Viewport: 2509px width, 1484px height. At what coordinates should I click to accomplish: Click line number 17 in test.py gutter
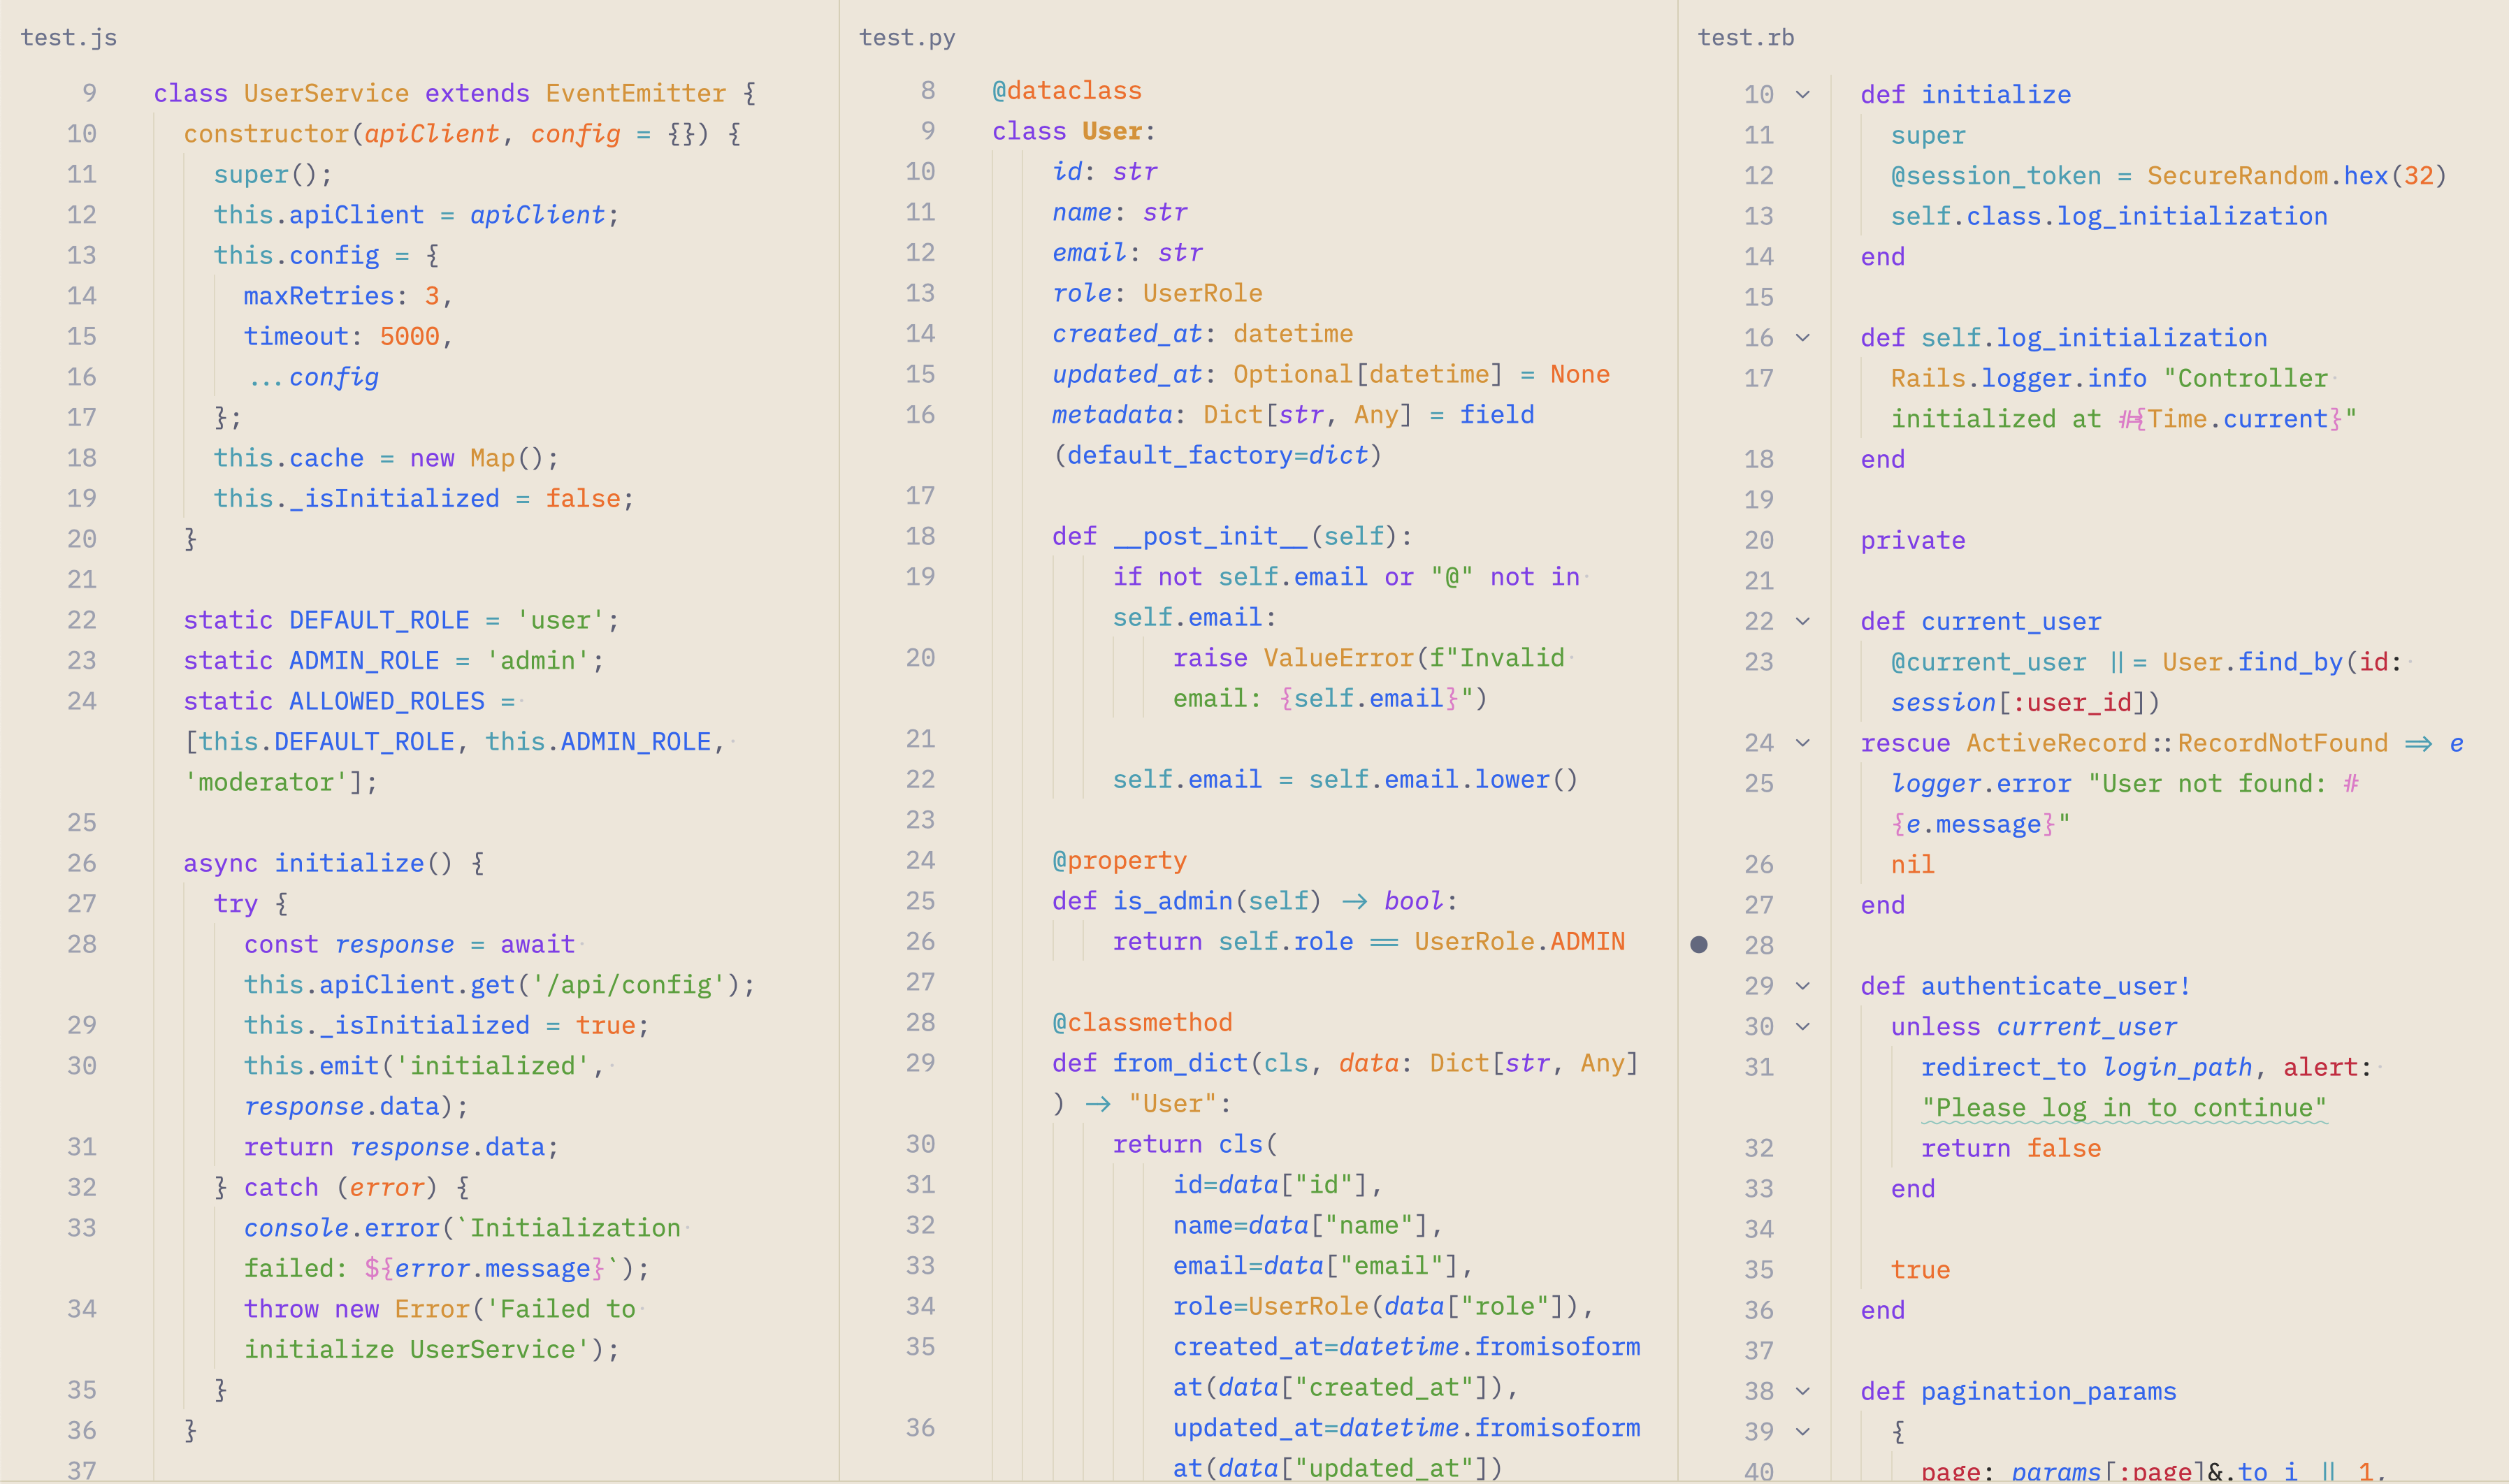coord(920,496)
